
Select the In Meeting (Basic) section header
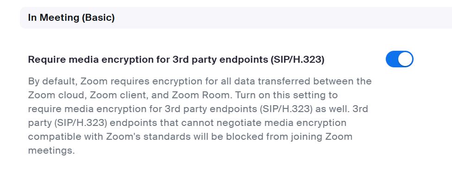click(x=71, y=18)
